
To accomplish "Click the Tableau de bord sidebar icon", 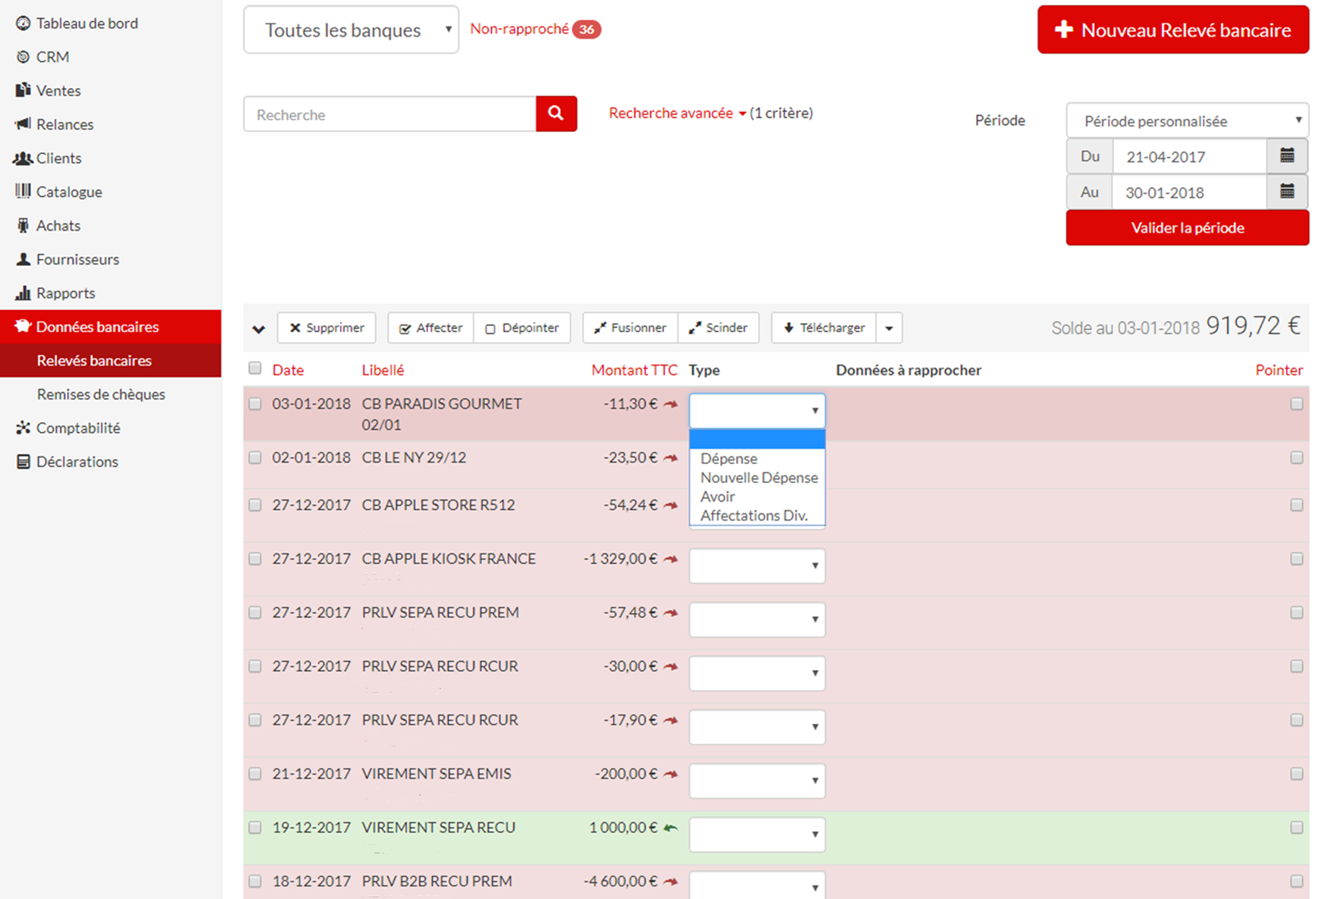I will [x=23, y=23].
